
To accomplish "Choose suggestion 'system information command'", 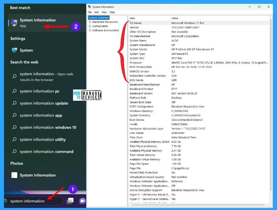I will pos(47,152).
